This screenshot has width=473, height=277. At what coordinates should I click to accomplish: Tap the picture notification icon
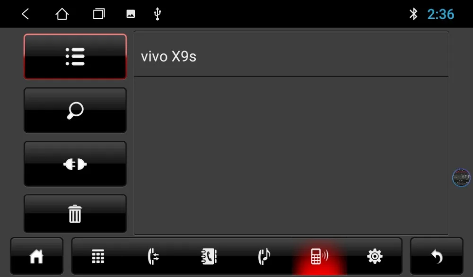click(131, 14)
